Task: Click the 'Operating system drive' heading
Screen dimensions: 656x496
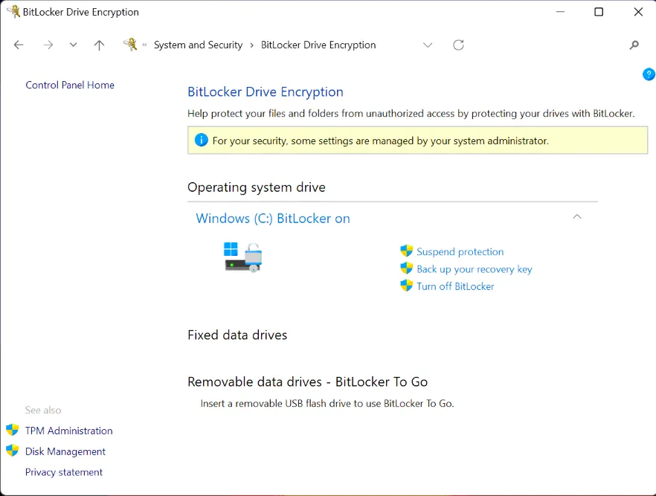Action: (257, 187)
